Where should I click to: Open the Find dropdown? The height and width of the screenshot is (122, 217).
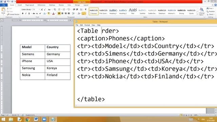(x=211, y=8)
